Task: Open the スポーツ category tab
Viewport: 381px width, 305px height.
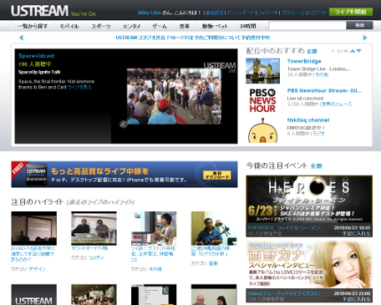Action: [x=101, y=26]
